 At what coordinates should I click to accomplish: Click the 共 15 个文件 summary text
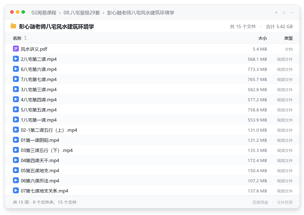(243, 26)
